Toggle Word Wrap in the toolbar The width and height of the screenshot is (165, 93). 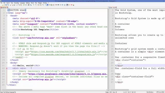(43, 5)
